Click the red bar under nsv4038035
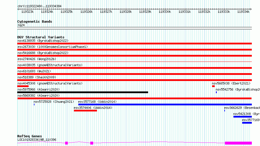260x146 pixels. pyautogui.click(x=134, y=68)
